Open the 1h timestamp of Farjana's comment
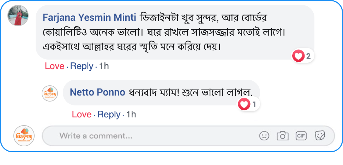Image resolution: width=343 pixels, height=165 pixels. [104, 66]
